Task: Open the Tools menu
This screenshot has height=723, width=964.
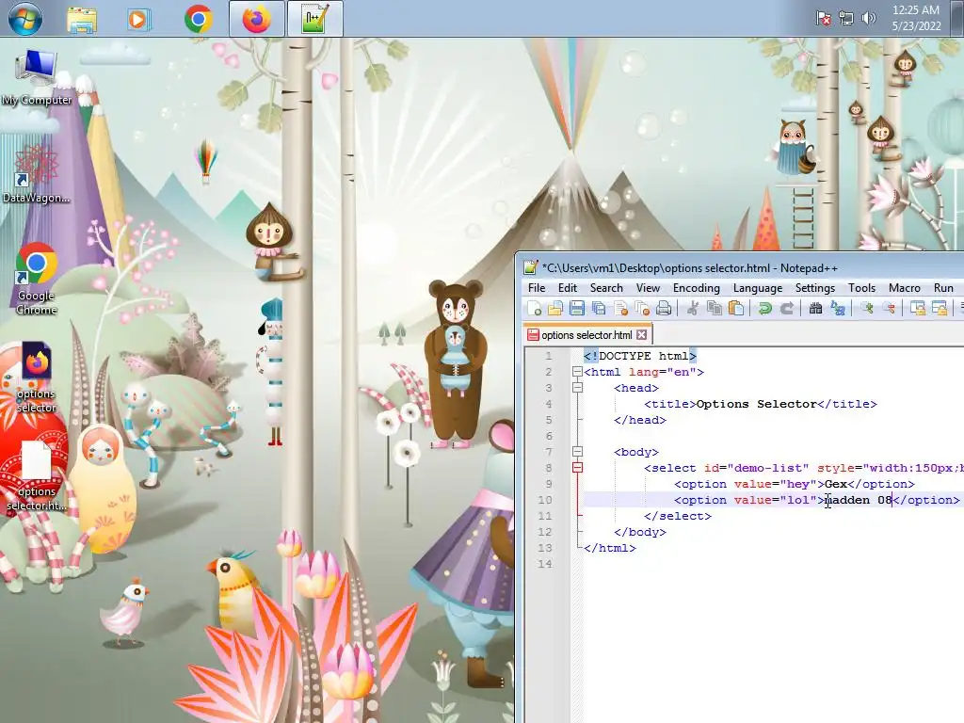Action: tap(861, 288)
